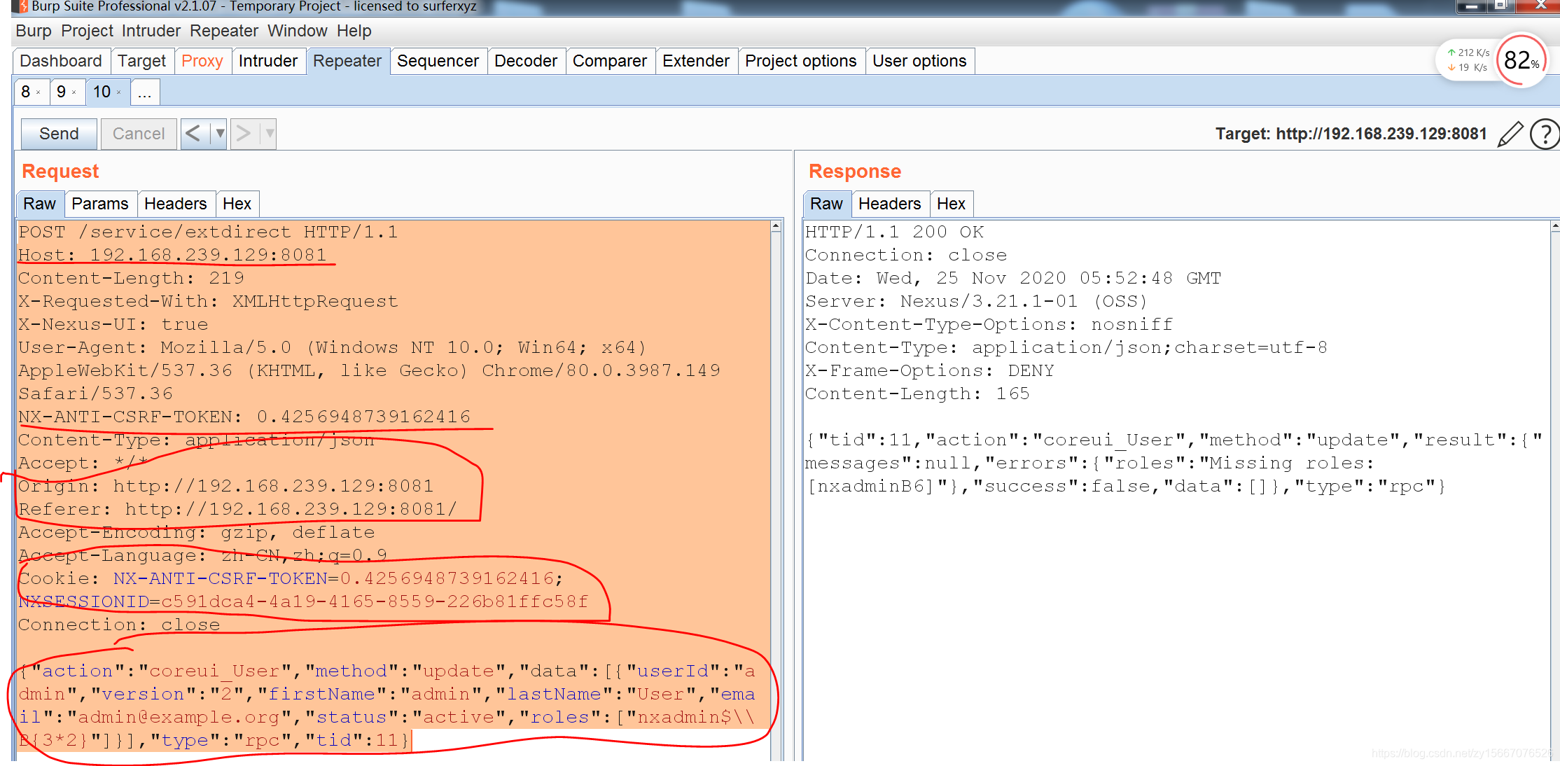
Task: Open the Repeater help question mark icon
Action: point(1545,134)
